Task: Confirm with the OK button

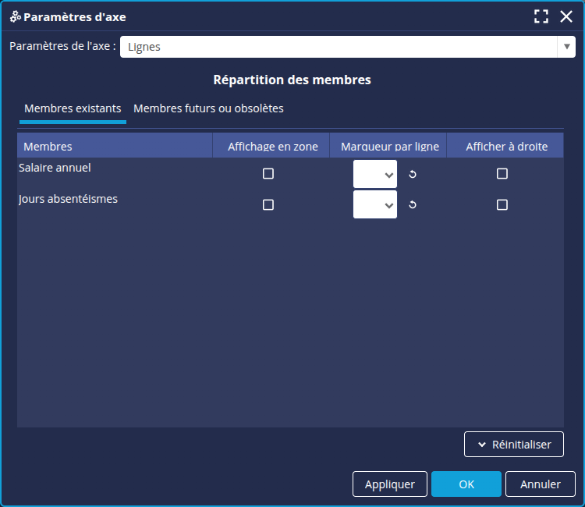Action: pos(466,484)
